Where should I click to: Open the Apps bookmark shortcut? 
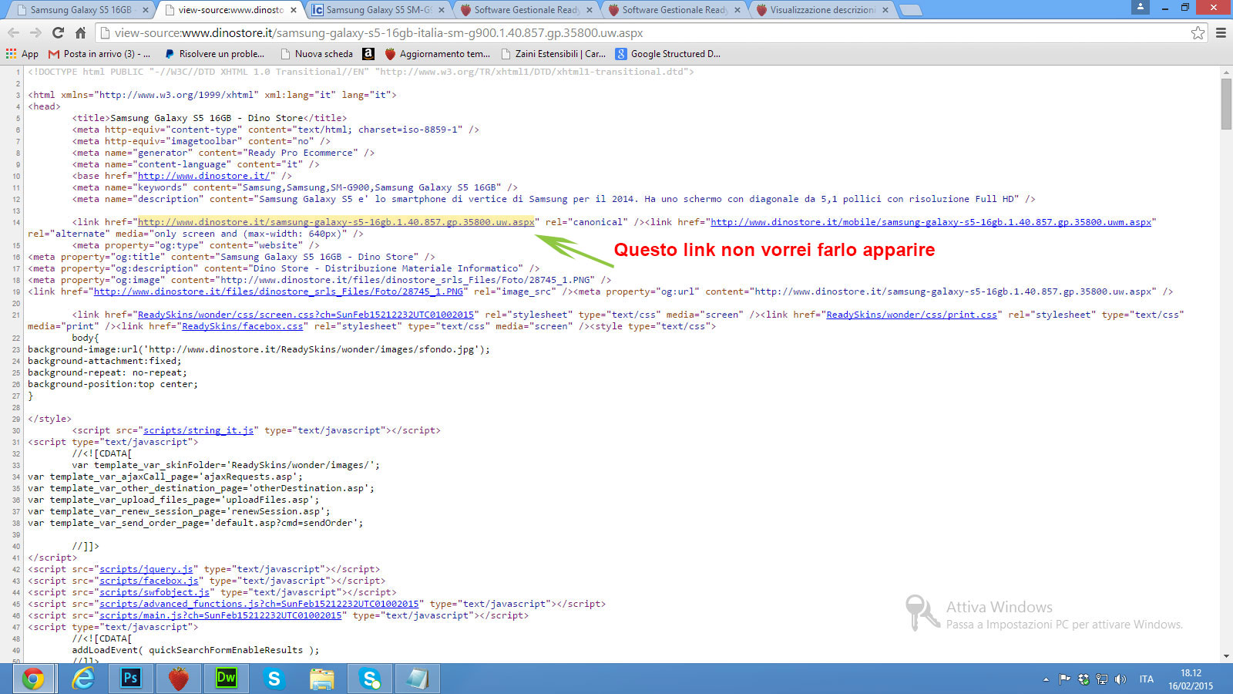[x=22, y=54]
